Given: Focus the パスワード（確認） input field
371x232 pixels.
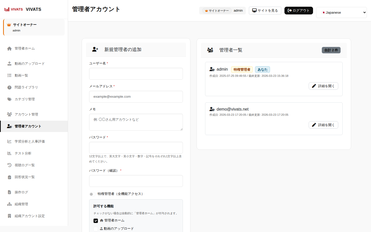Looking at the screenshot, I should pos(136,181).
